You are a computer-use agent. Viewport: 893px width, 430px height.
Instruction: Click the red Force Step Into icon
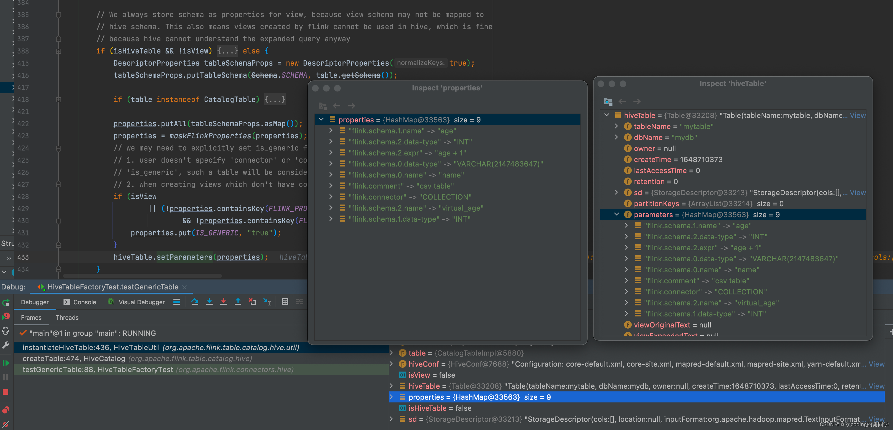click(x=224, y=302)
